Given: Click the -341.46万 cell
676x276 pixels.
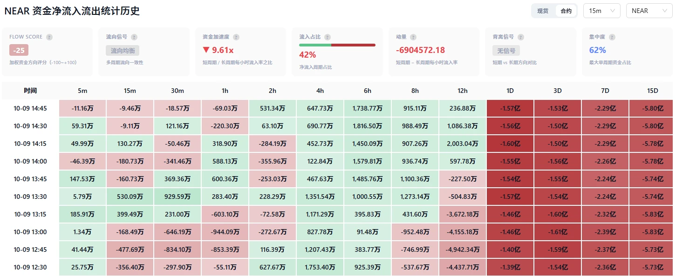Looking at the screenshot, I should click(178, 161).
